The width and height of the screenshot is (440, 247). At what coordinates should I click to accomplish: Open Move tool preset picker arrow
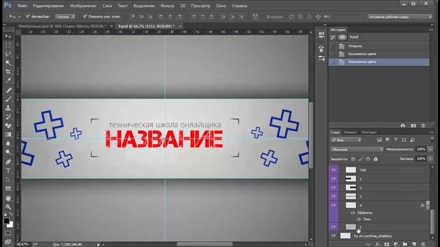(19, 16)
